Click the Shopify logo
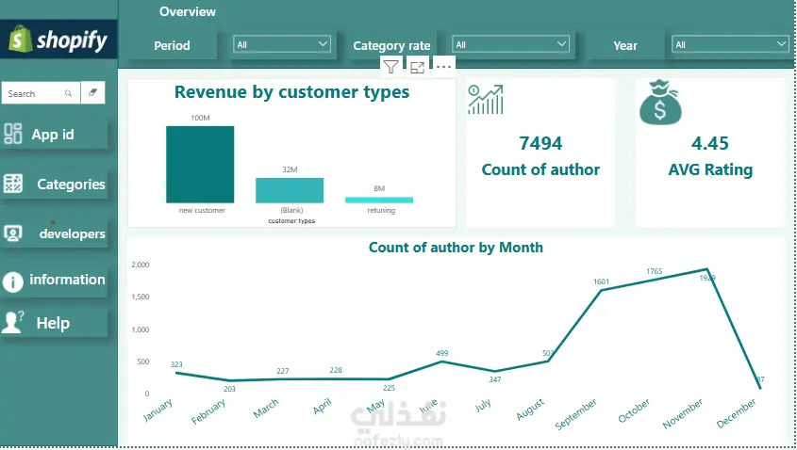The image size is (797, 450). [x=58, y=40]
